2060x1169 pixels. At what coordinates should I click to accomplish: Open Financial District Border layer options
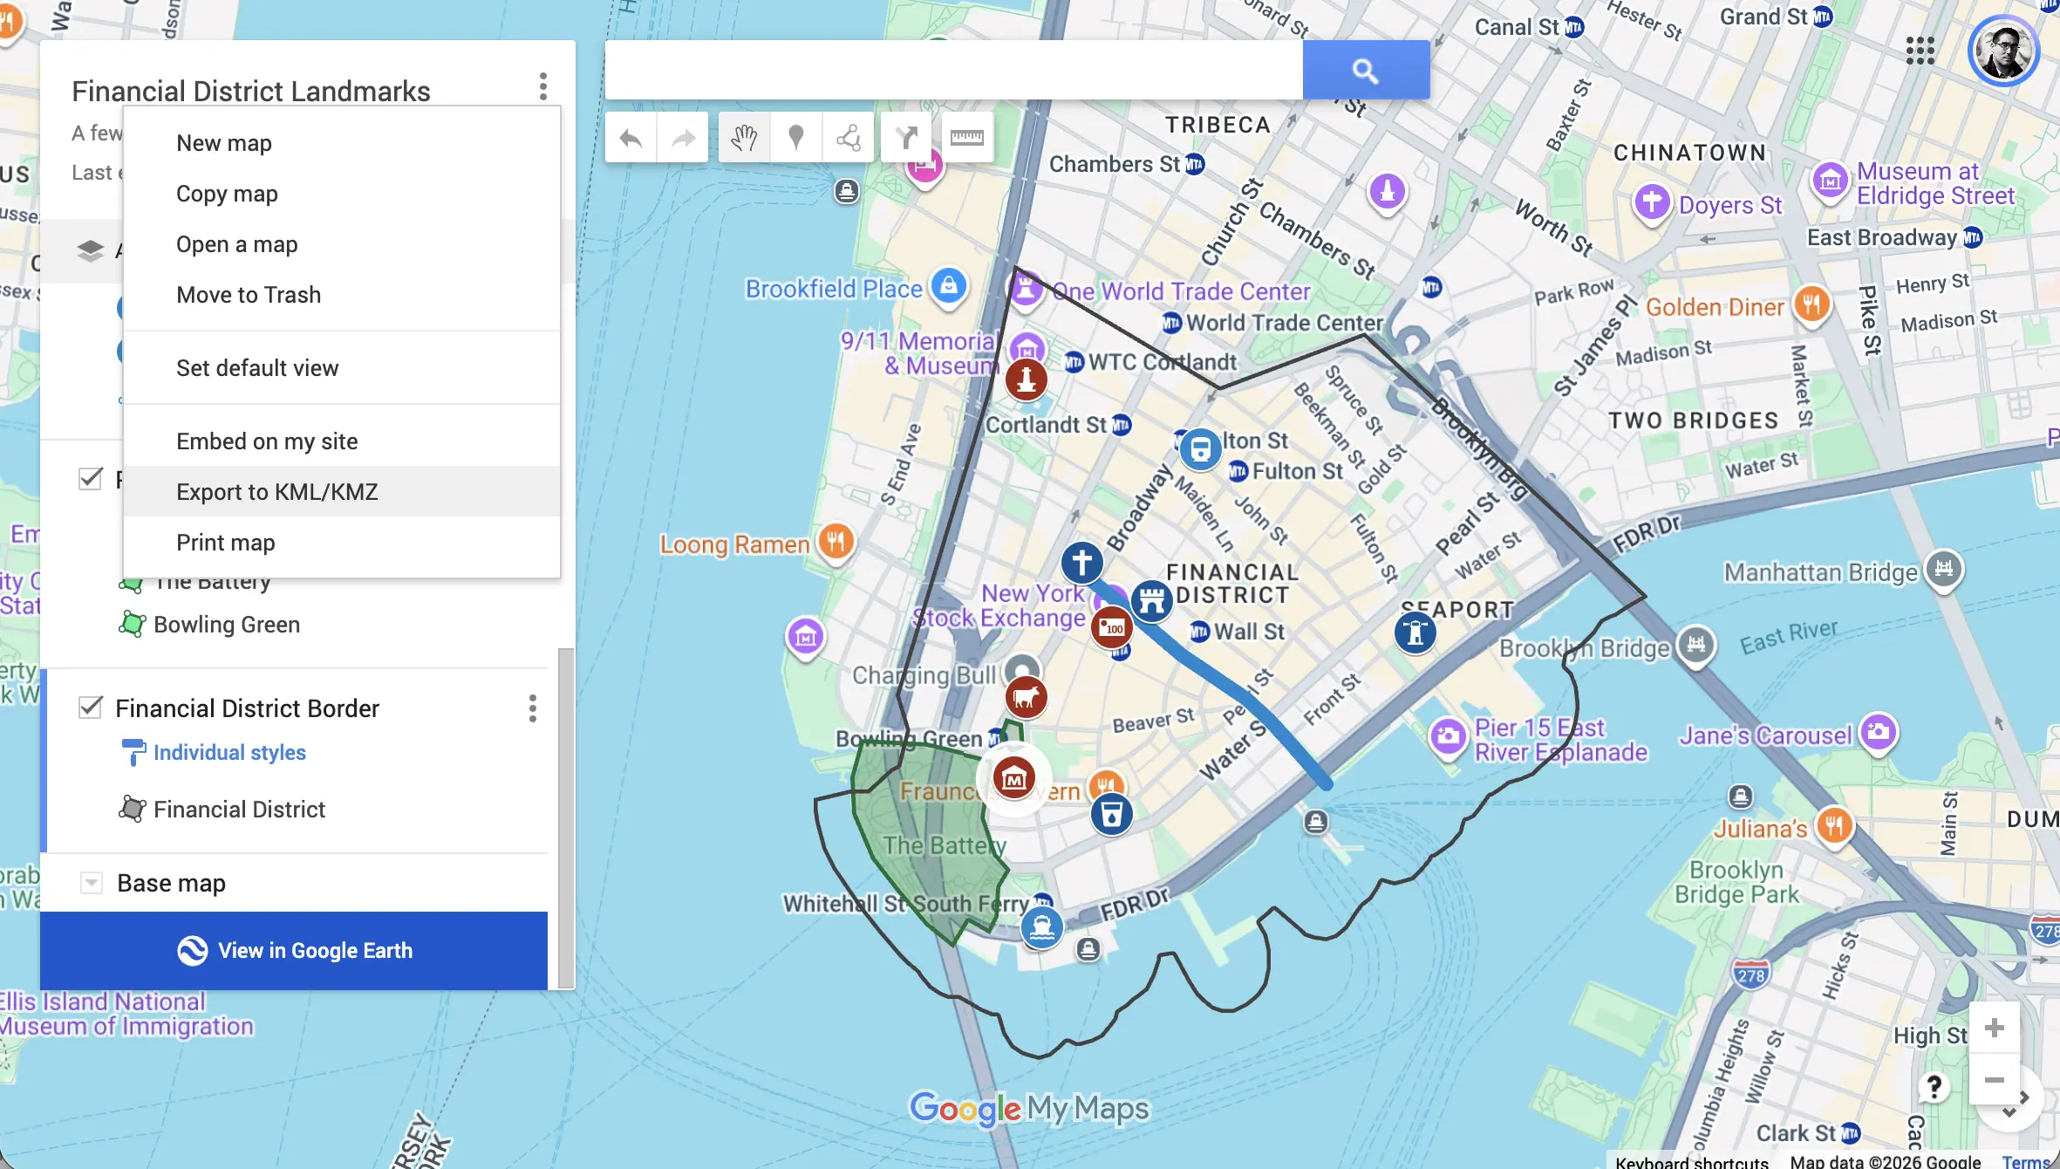[532, 708]
